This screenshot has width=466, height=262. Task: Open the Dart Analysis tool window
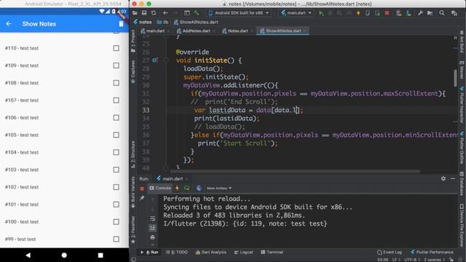pyautogui.click(x=211, y=253)
